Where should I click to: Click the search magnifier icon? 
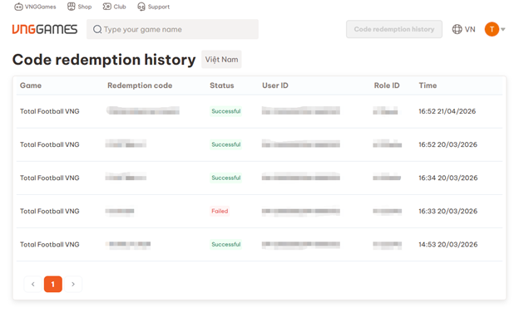(x=97, y=29)
